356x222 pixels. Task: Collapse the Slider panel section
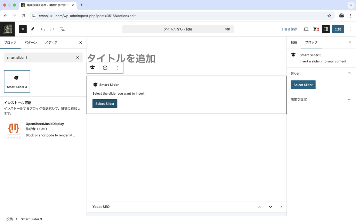[321, 73]
